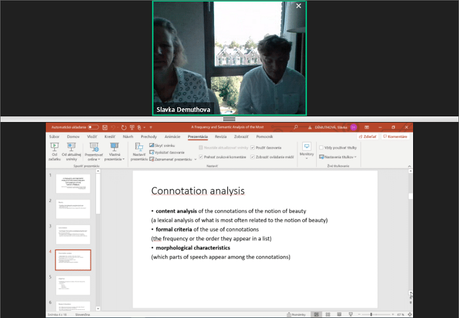Uncheck the Použiť časovanie checkbox
Screen dimensions: 459x318
pos(252,148)
